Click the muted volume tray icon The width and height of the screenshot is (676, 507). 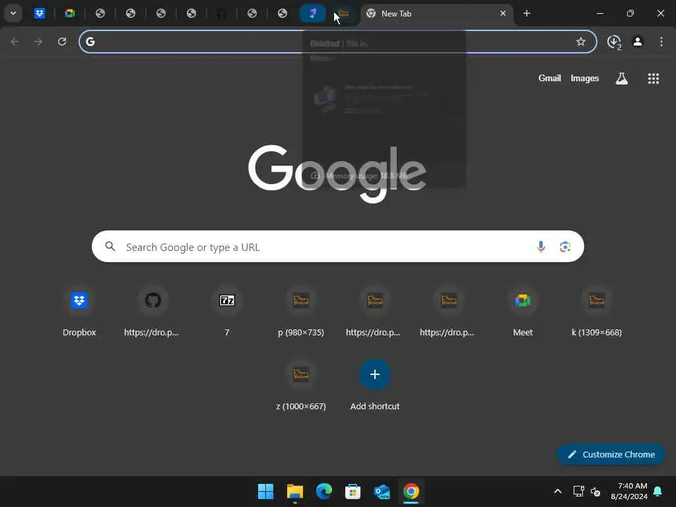[595, 491]
